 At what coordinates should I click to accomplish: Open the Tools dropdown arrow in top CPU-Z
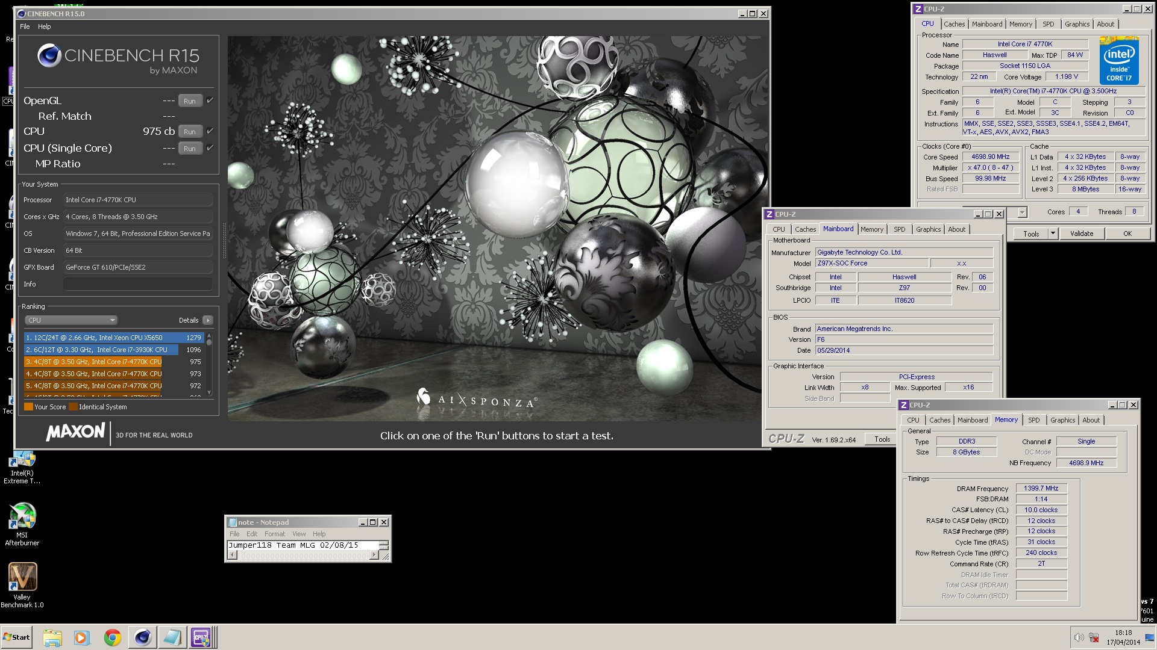1053,234
